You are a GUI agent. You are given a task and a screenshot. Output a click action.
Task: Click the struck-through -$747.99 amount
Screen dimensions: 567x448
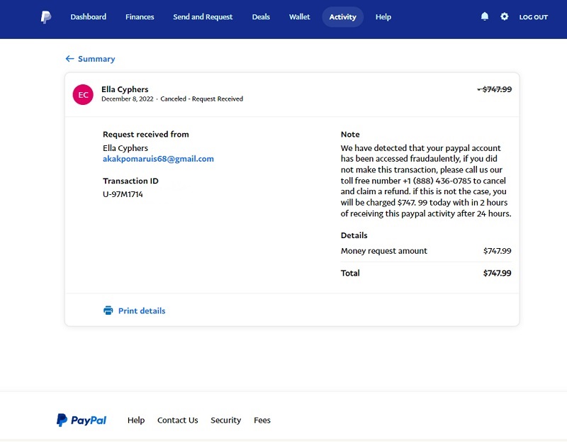(494, 89)
